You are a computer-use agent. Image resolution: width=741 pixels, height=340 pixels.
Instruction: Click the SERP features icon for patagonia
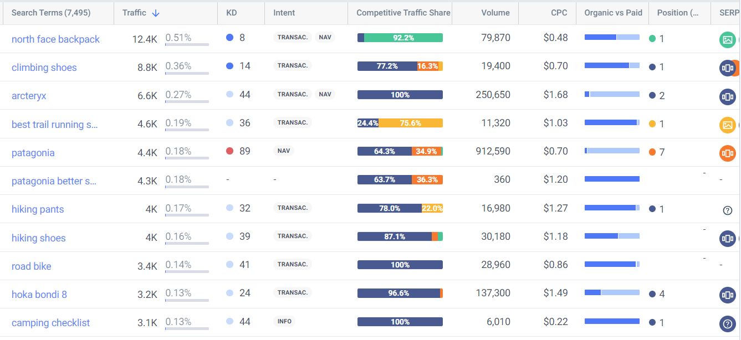pyautogui.click(x=728, y=153)
